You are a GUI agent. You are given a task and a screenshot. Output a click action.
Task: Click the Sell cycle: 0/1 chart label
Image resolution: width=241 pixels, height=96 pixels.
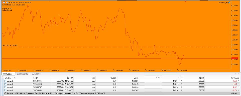7,10
